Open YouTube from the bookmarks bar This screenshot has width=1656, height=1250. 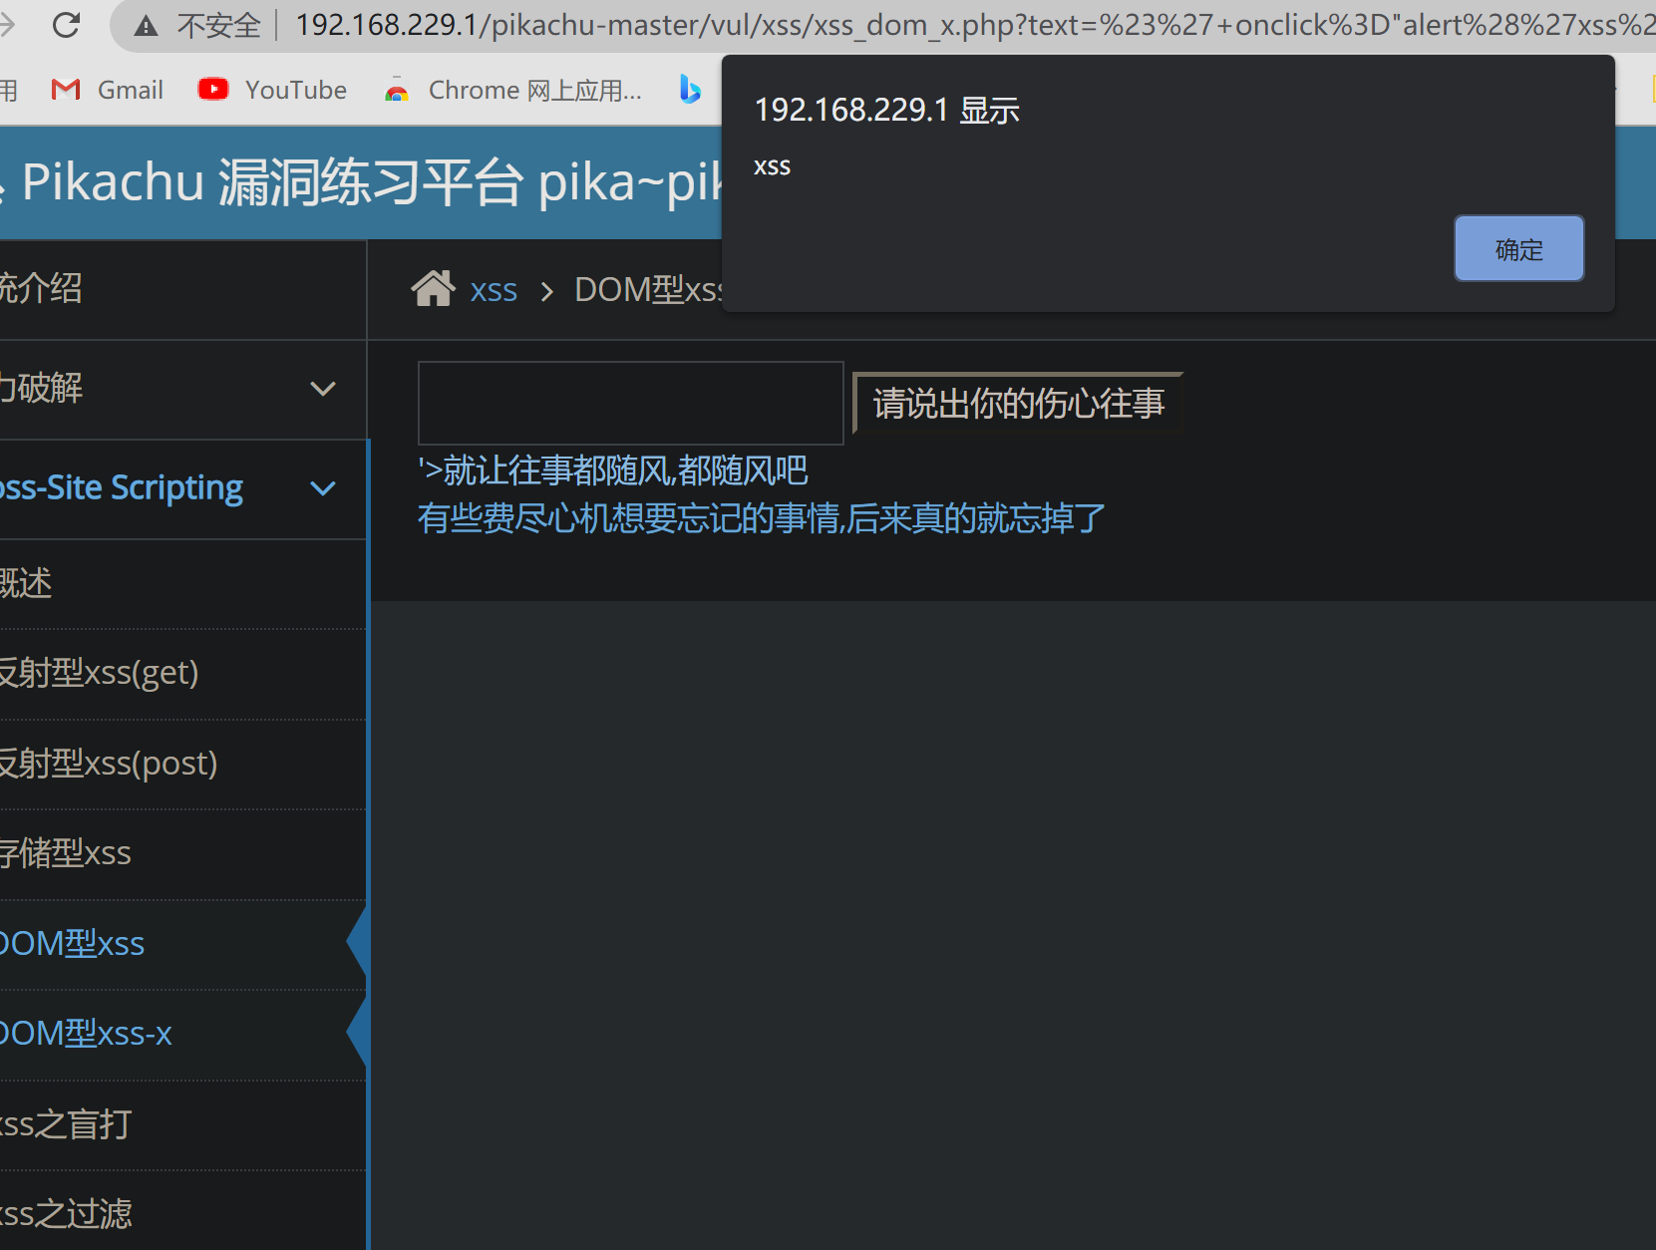pyautogui.click(x=270, y=89)
